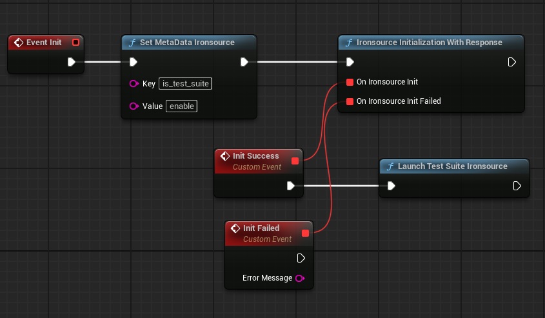Click Launch Test Suite Ironsource output exec pin
Viewport: 545px width, 318px height.
click(x=517, y=186)
